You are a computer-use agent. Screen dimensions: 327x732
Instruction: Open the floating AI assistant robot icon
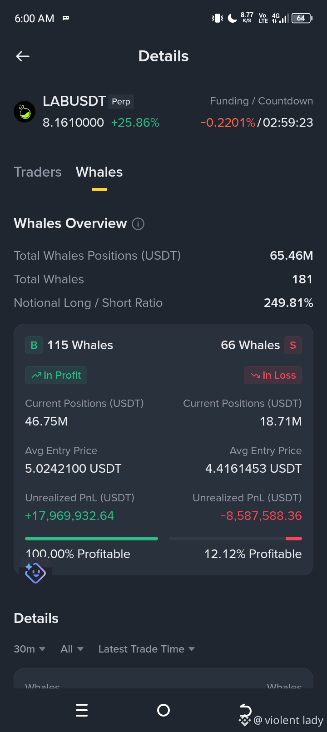pos(35,572)
